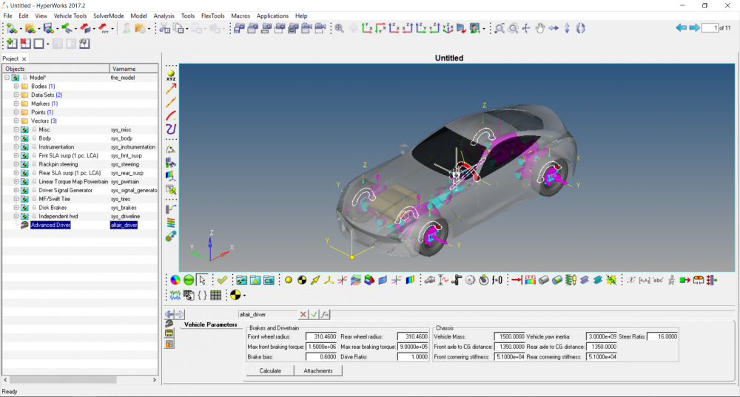Click the Steer Ratio input field
The image size is (740, 397).
[x=662, y=336]
